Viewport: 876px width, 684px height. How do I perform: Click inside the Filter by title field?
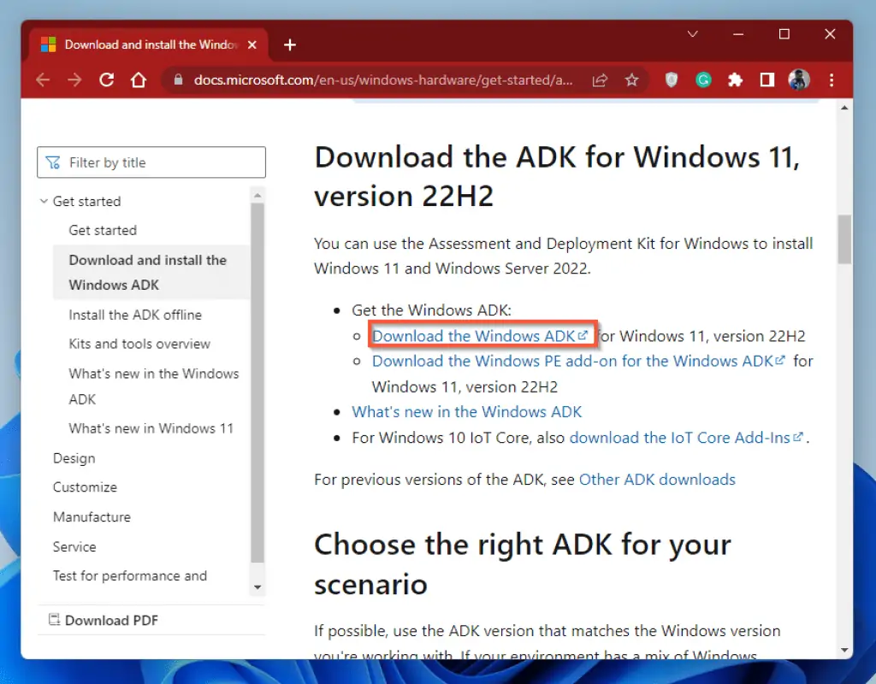(x=151, y=162)
